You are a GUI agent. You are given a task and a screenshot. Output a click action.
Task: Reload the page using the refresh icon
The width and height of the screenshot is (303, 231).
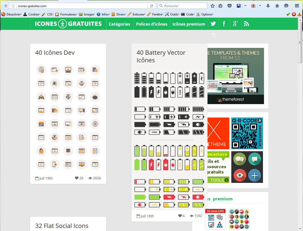(x=152, y=6)
